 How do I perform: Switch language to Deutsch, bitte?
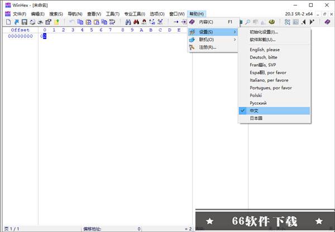coord(274,57)
